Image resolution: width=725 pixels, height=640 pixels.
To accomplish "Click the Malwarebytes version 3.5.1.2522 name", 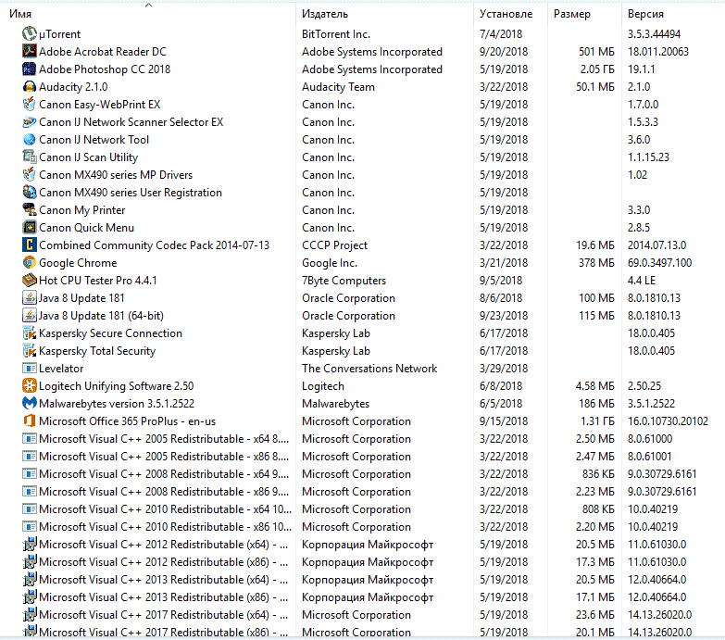I will (117, 403).
